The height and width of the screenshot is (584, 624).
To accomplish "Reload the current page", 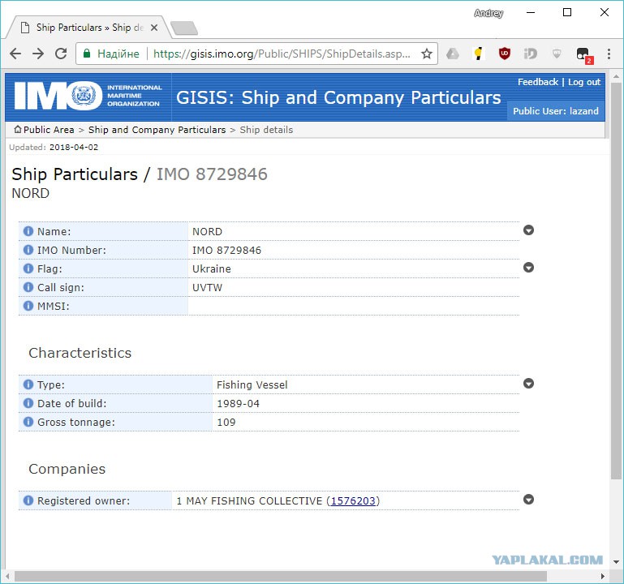I will (61, 54).
